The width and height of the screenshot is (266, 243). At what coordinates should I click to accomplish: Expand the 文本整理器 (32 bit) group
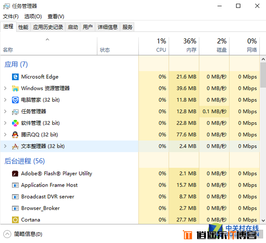pyautogui.click(x=5, y=146)
